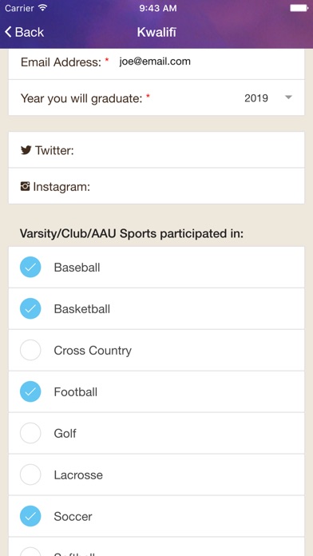This screenshot has width=313, height=556.
Task: Open graduation year dropdown arrow
Action: [x=288, y=97]
